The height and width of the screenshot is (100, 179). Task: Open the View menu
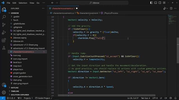(32, 3)
